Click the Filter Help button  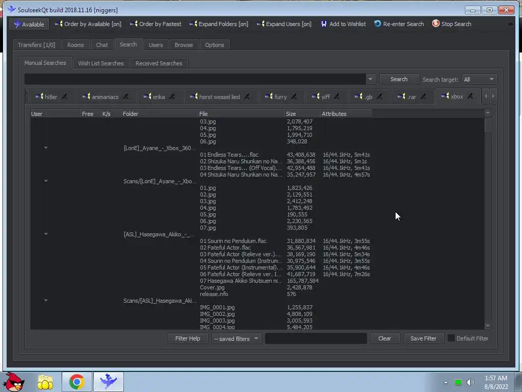(188, 338)
